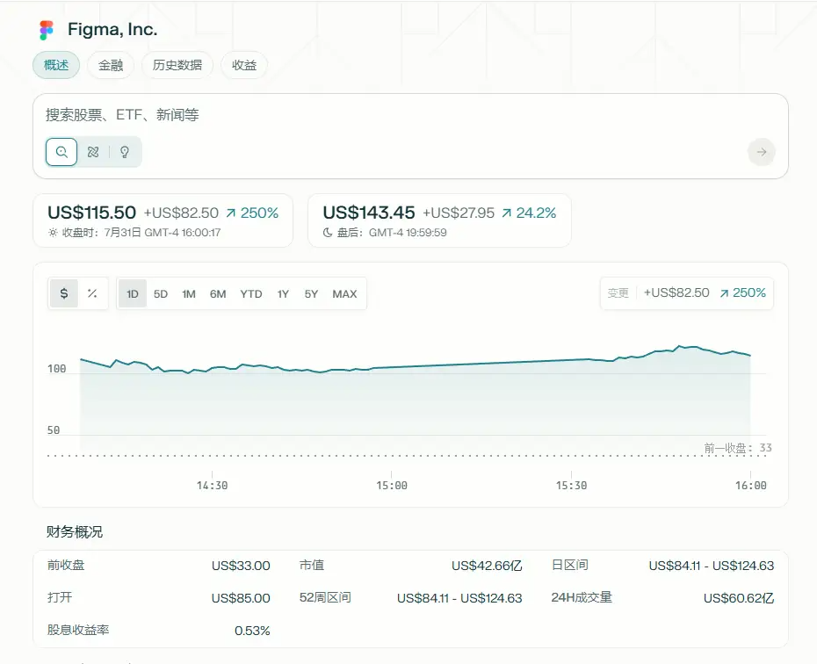Switch to the research mode icon
The image size is (817, 664).
(93, 152)
